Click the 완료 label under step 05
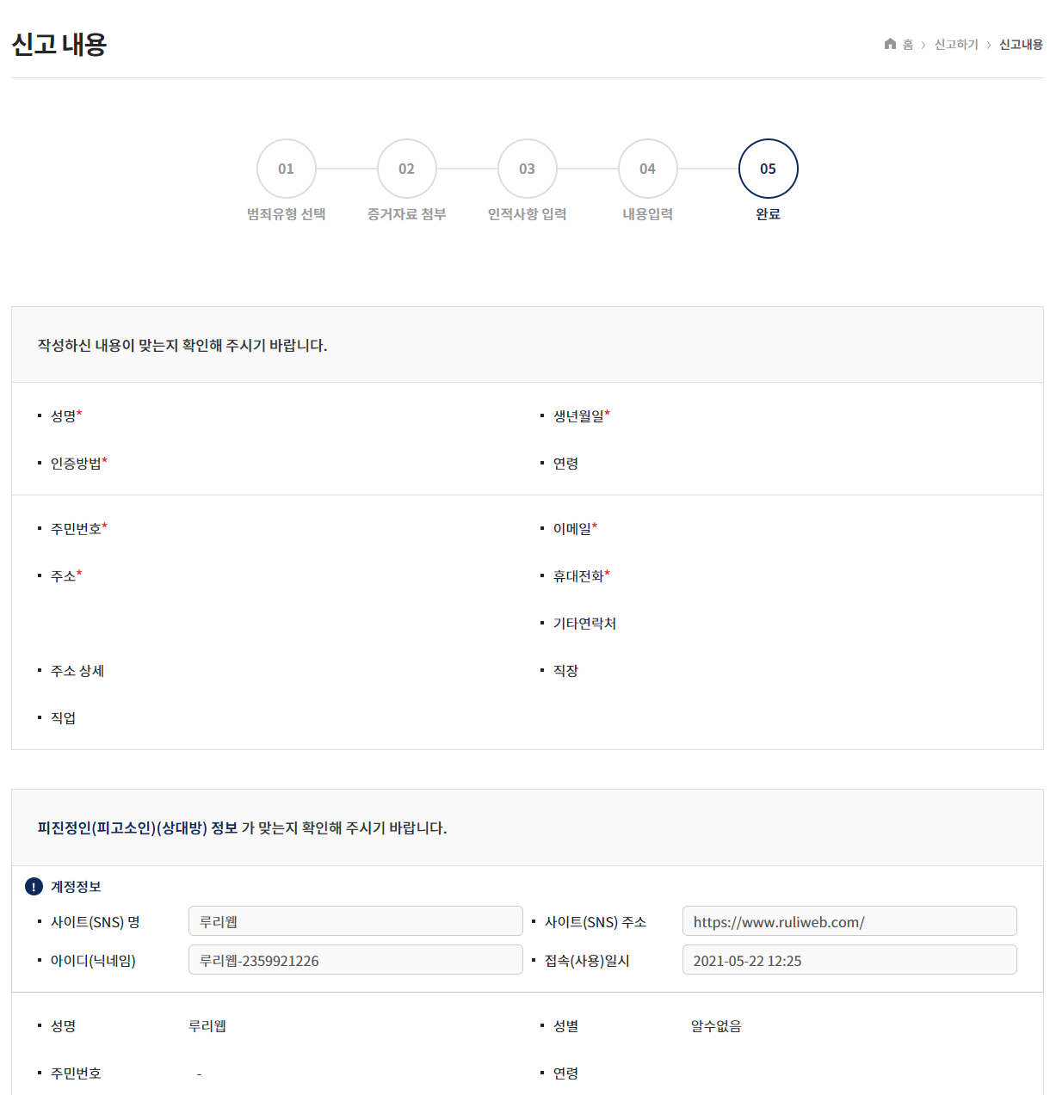 pos(768,213)
